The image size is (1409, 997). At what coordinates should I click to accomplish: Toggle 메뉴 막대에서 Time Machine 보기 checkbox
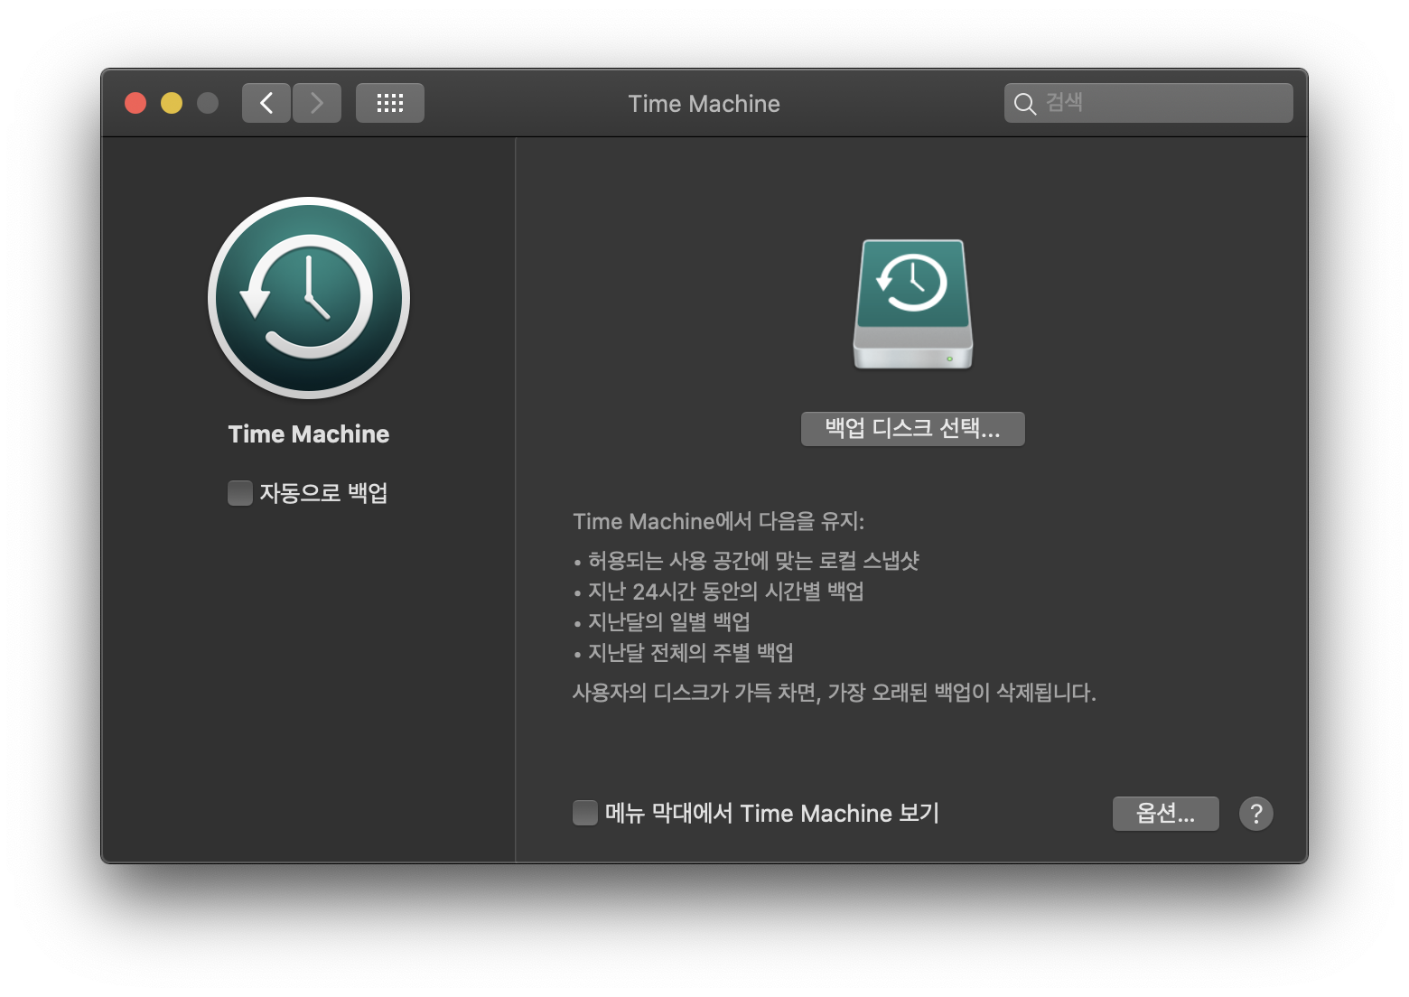(x=585, y=813)
